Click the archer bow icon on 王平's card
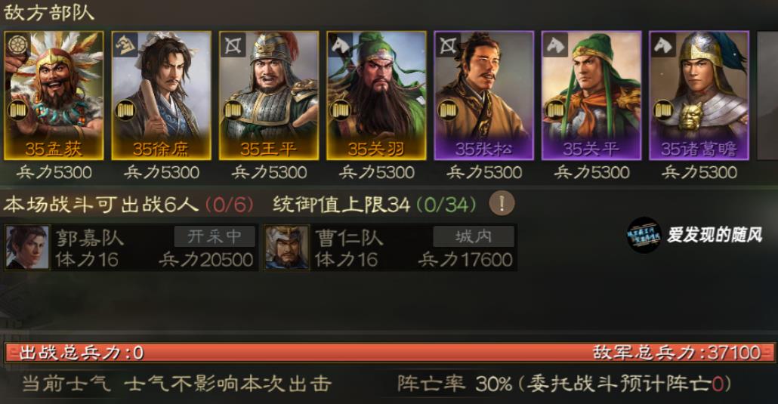The height and width of the screenshot is (404, 778). pos(233,45)
